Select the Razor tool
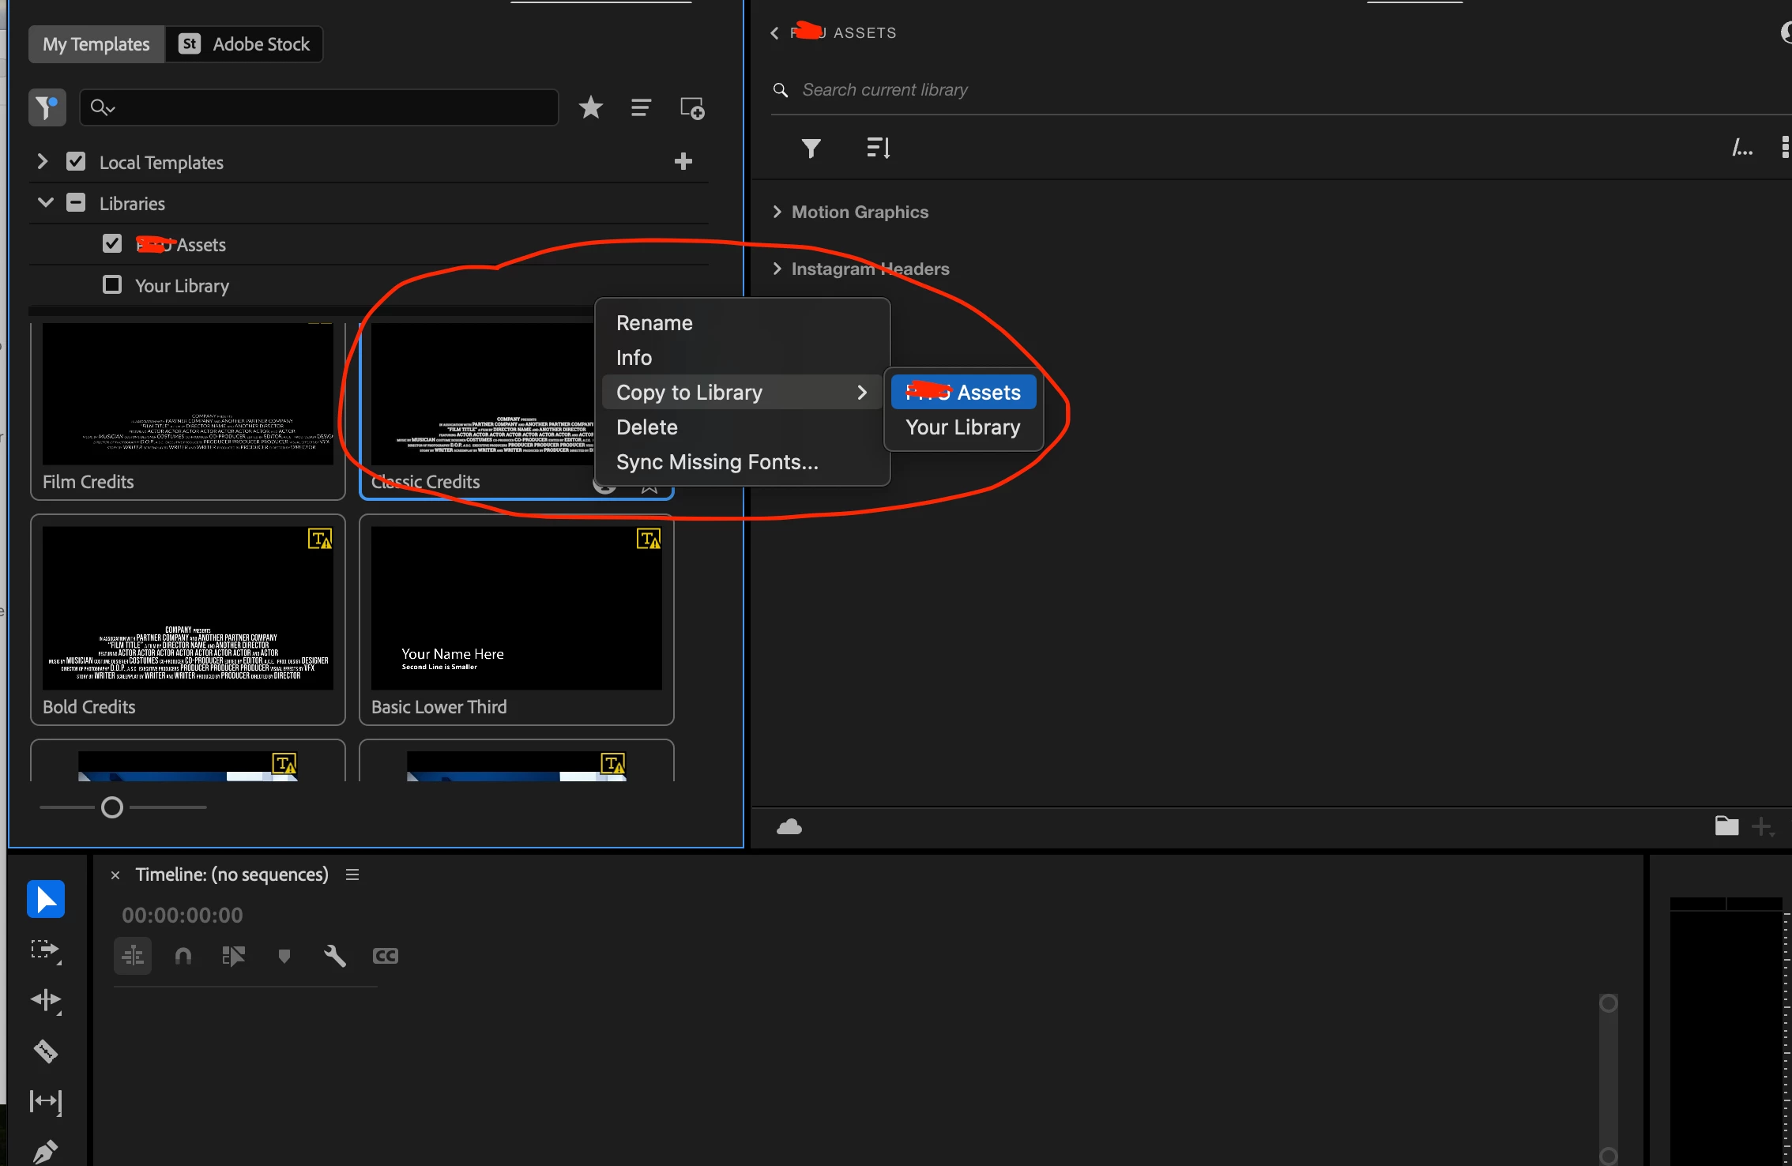Screen dimensions: 1792x1166 click(x=45, y=1051)
